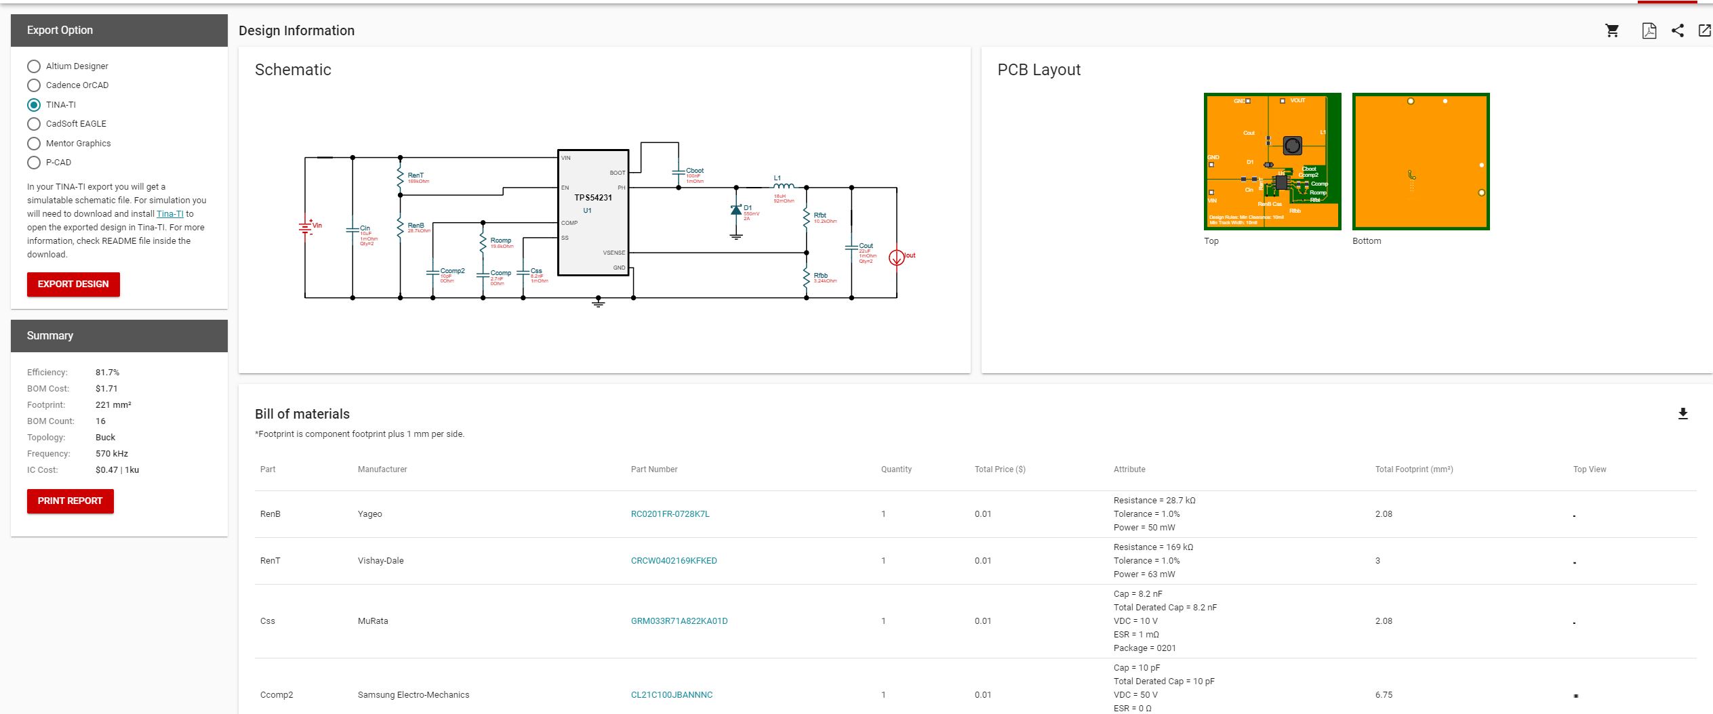
Task: Open part number RC0201FR-0728K7L link
Action: pos(670,514)
